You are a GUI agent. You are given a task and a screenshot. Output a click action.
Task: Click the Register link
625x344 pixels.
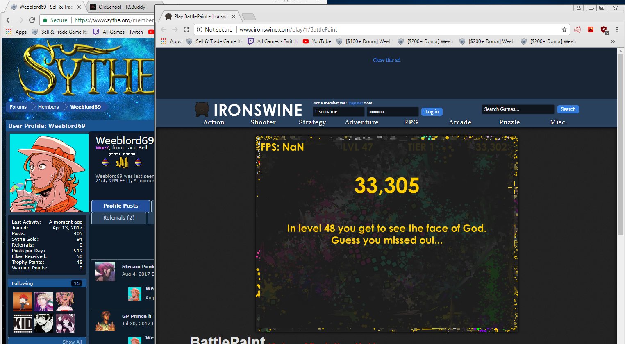click(355, 103)
